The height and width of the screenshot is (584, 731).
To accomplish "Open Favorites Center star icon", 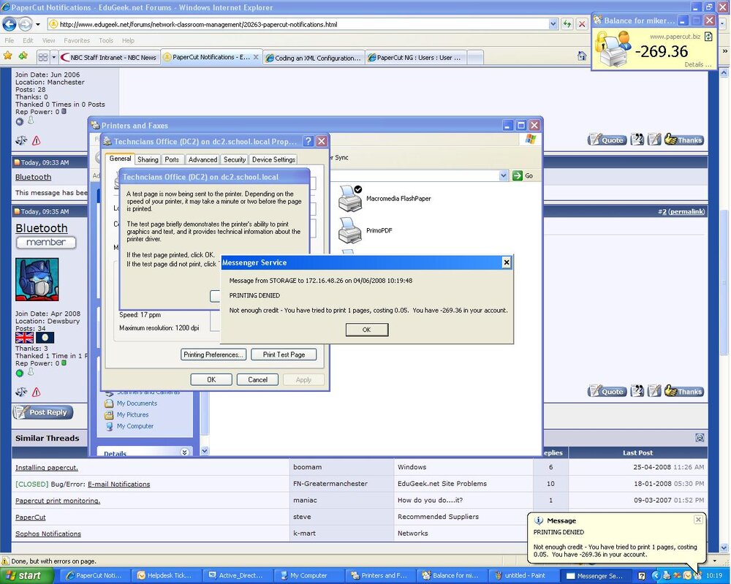I will pyautogui.click(x=8, y=56).
